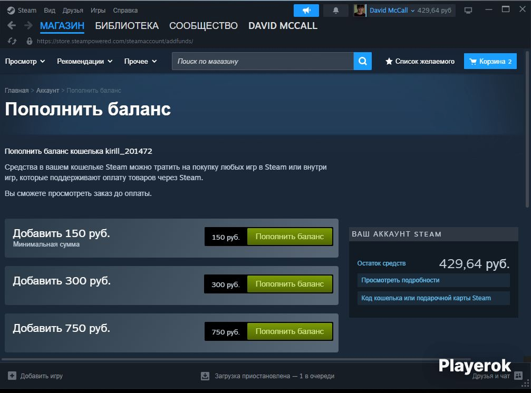Go to Аккаунт breadcrumb
Screen dimensions: 531x393
(x=48, y=90)
